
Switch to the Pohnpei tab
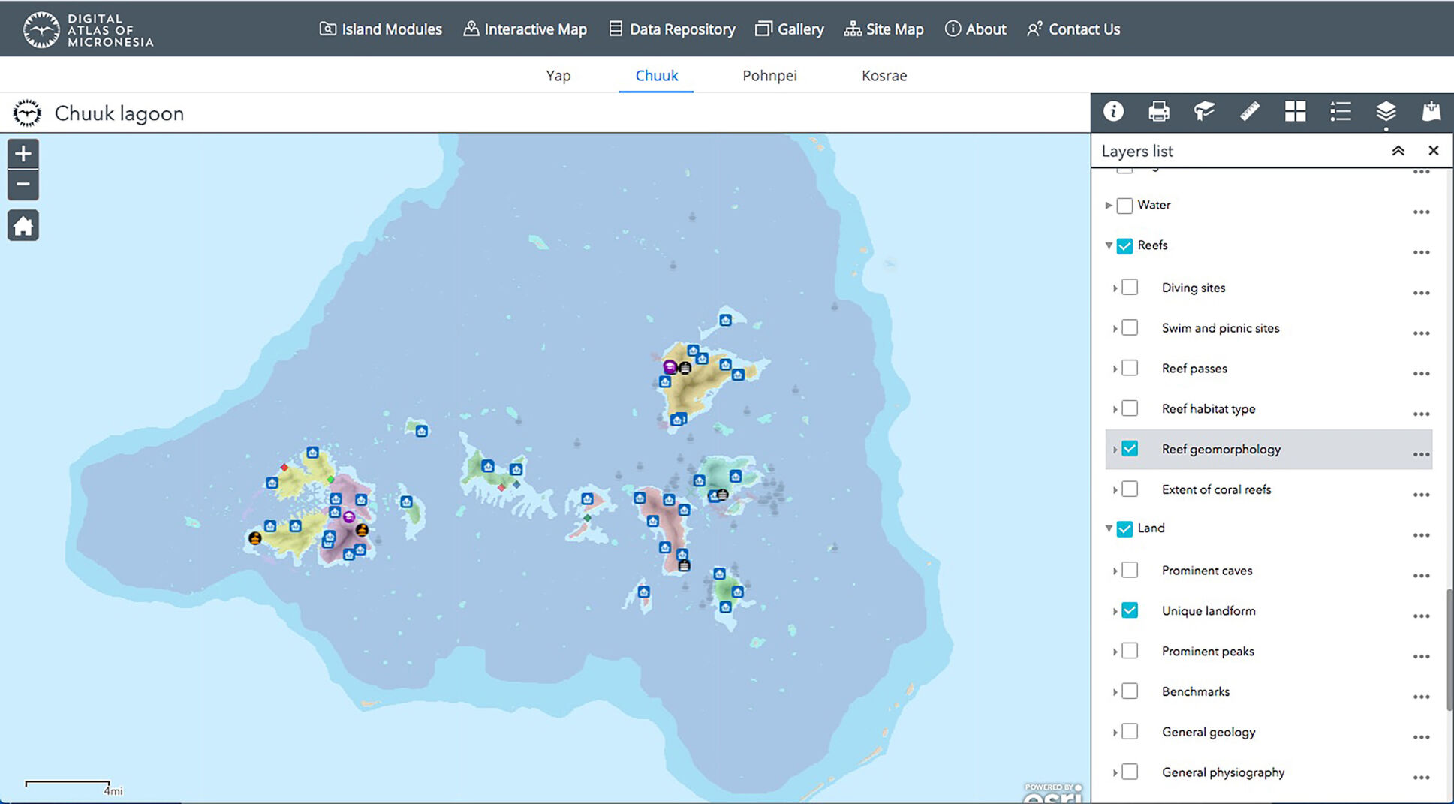[769, 75]
